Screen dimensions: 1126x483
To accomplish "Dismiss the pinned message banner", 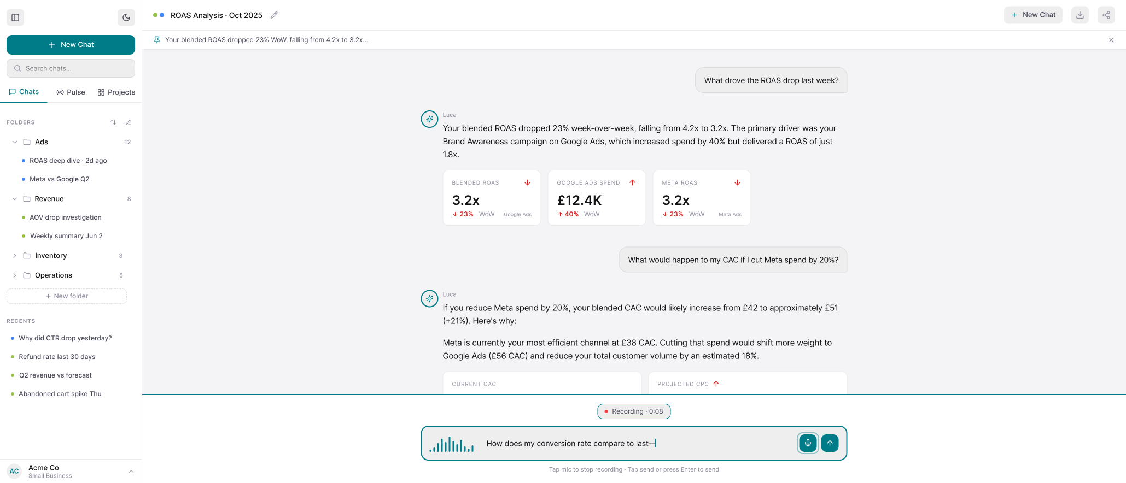I will (x=1111, y=40).
